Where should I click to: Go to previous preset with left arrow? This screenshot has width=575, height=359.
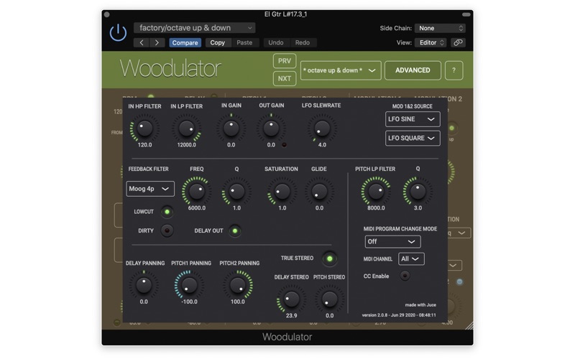(x=142, y=42)
